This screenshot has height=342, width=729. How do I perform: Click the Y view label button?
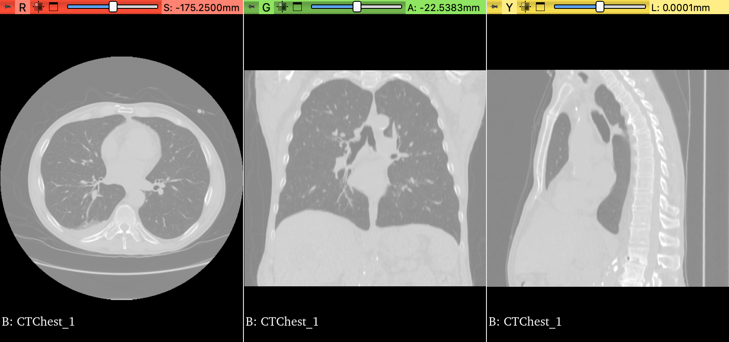(x=509, y=7)
